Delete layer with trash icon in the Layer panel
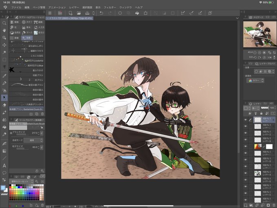The image size is (277, 208). pos(273,205)
